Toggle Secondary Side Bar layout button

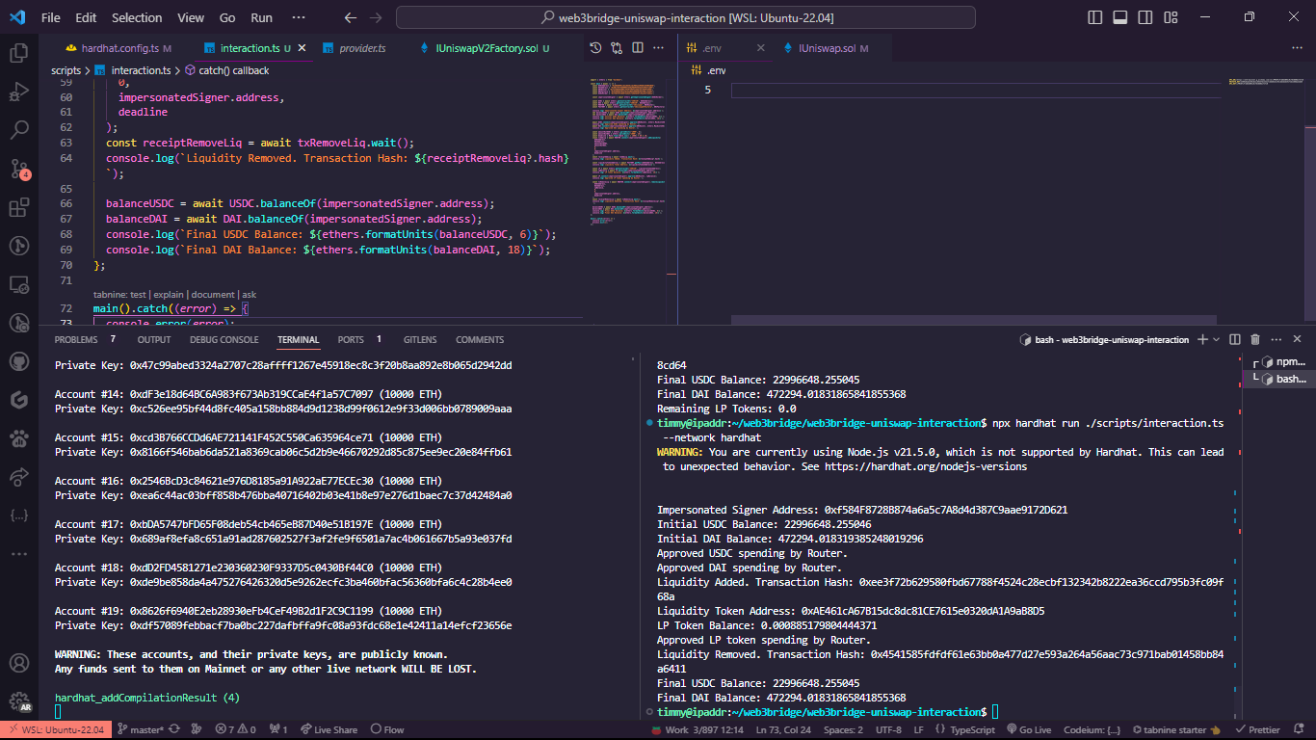(x=1145, y=17)
